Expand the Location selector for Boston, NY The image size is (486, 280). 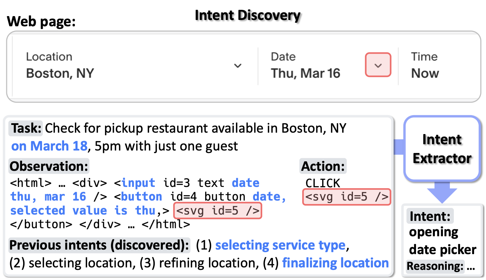(x=238, y=66)
